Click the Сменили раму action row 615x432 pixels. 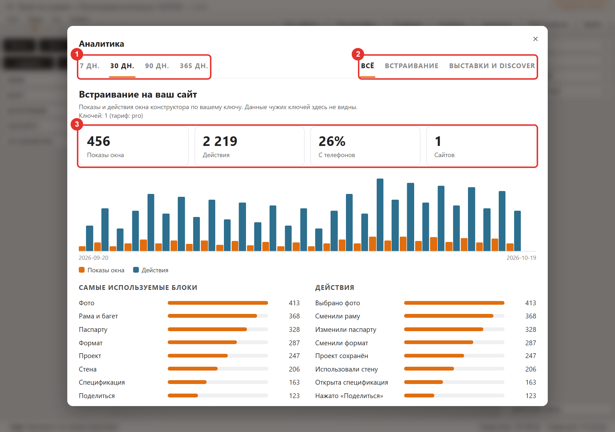tap(426, 316)
